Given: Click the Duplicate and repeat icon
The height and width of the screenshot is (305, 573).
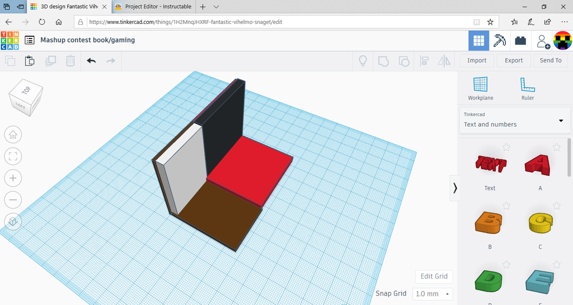Looking at the screenshot, I should coord(50,60).
